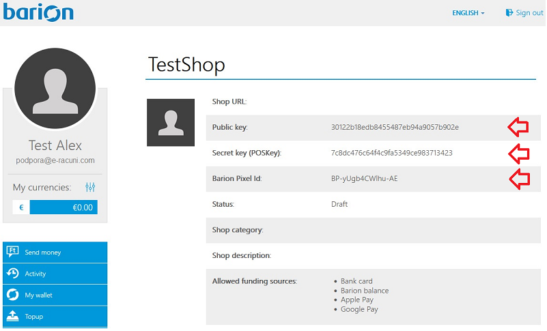Open the My wallet menu item
547x331 pixels.
coord(55,295)
